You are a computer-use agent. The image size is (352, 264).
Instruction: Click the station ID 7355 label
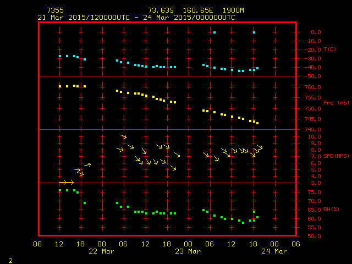[54, 10]
